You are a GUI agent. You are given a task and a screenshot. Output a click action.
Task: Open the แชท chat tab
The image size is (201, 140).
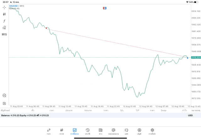pyautogui.click(x=126, y=131)
